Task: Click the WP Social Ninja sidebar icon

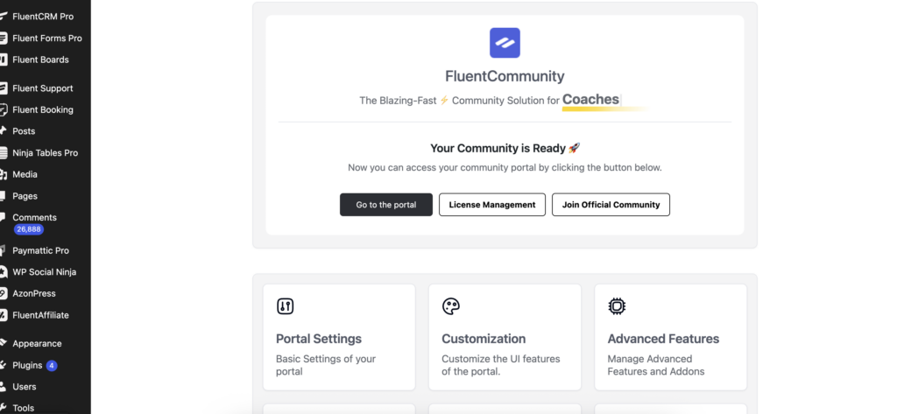Action: click(3, 272)
